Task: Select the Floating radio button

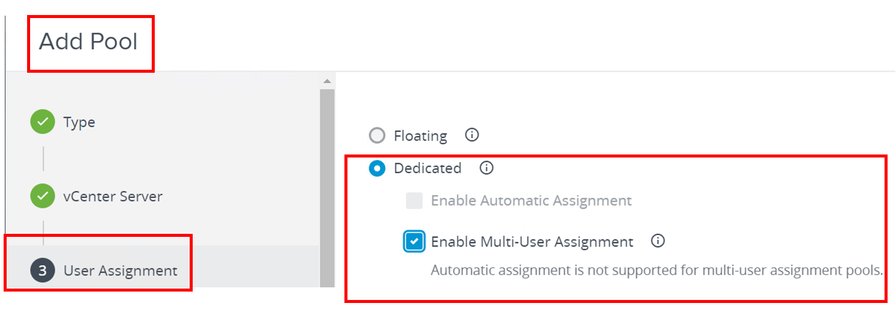Action: (377, 136)
